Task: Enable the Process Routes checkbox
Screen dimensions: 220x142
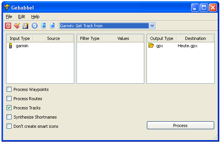Action: (x=9, y=99)
